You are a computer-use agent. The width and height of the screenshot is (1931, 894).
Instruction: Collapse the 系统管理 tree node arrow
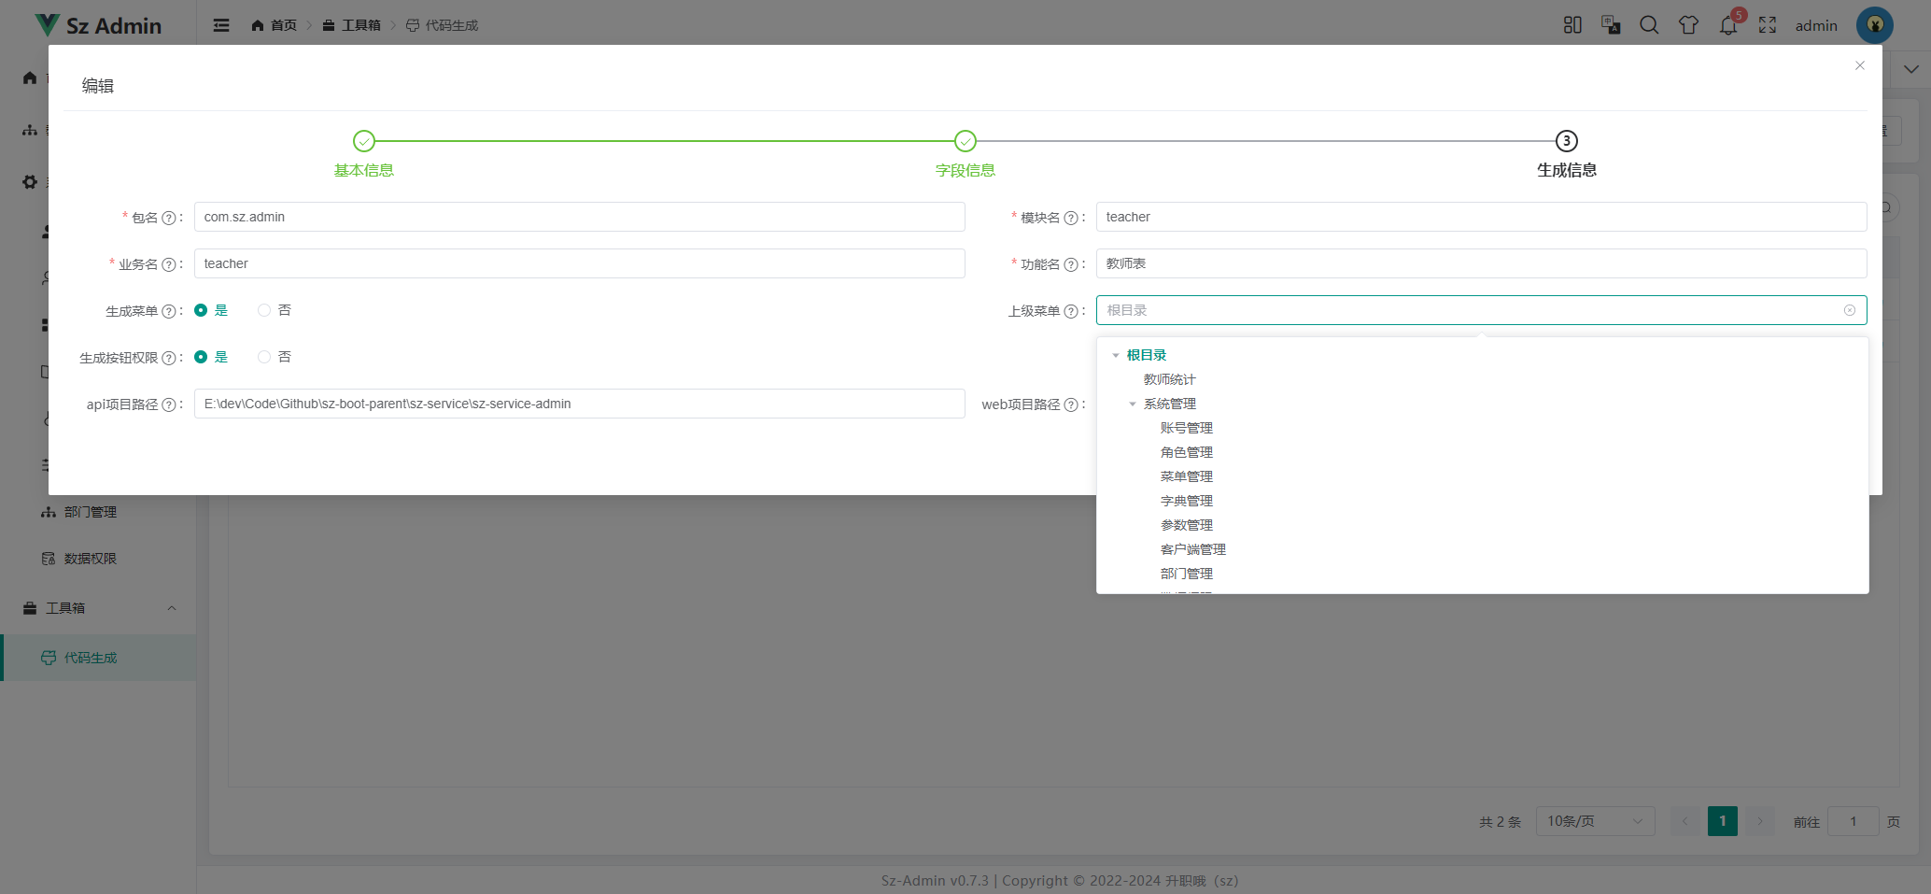pyautogui.click(x=1133, y=404)
